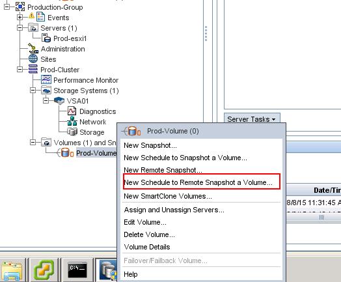341x282 pixels.
Task: Click the Storage Systems folder icon
Action: pyautogui.click(x=46, y=90)
